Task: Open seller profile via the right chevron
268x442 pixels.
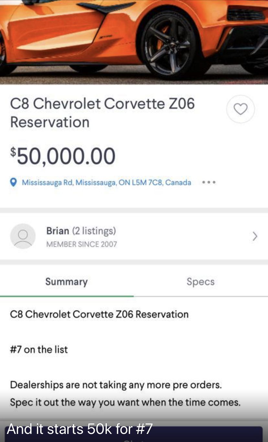Action: tap(255, 236)
